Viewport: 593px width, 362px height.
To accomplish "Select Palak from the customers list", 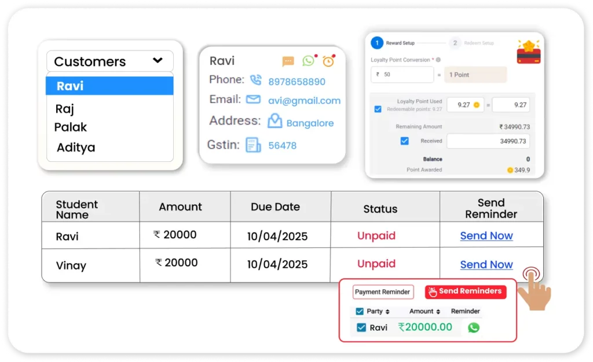I will pos(71,127).
